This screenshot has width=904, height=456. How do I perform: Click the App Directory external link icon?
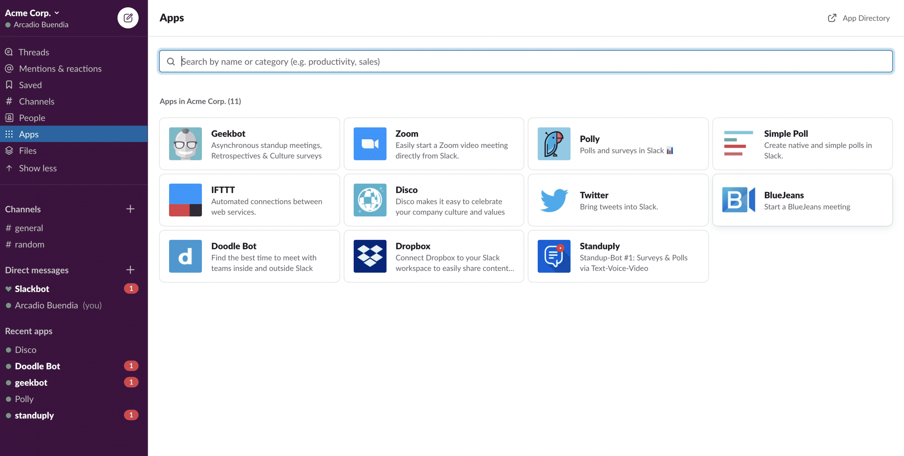click(832, 18)
